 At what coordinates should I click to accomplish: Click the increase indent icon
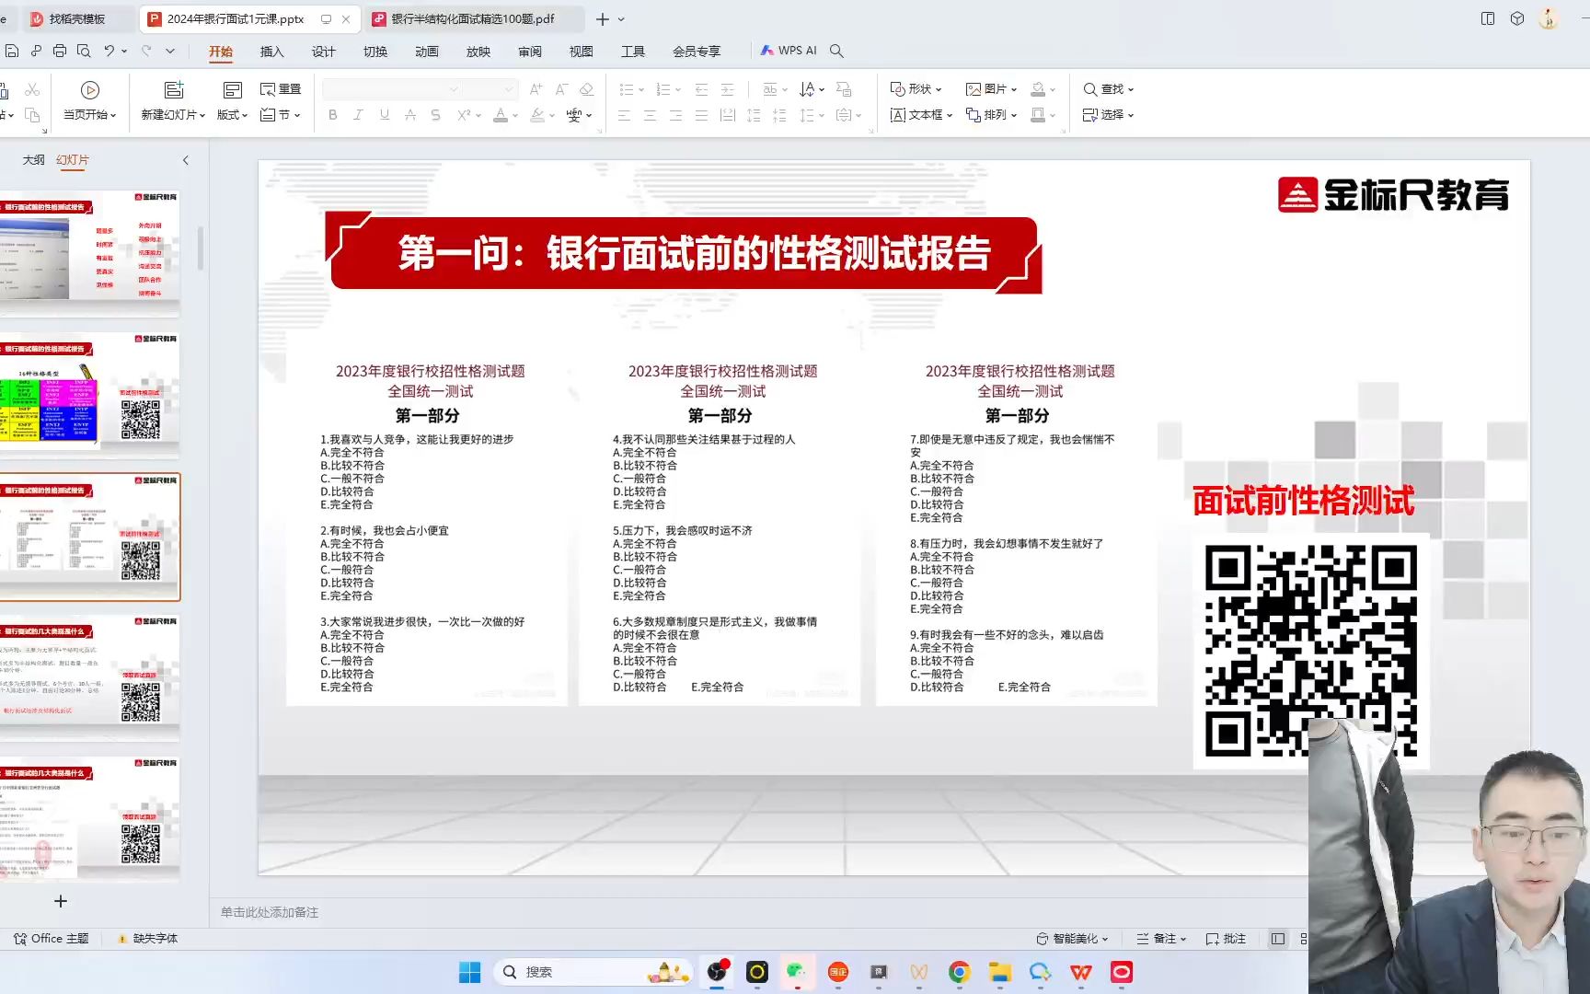coord(727,89)
